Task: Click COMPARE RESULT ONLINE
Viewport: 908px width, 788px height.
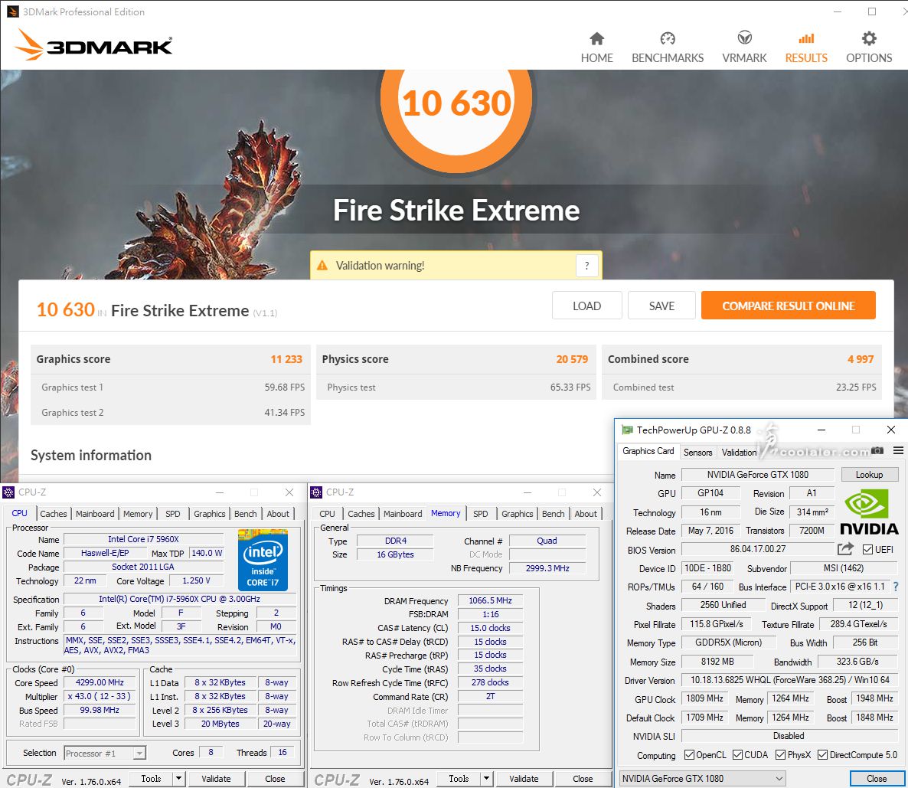Action: (x=788, y=306)
